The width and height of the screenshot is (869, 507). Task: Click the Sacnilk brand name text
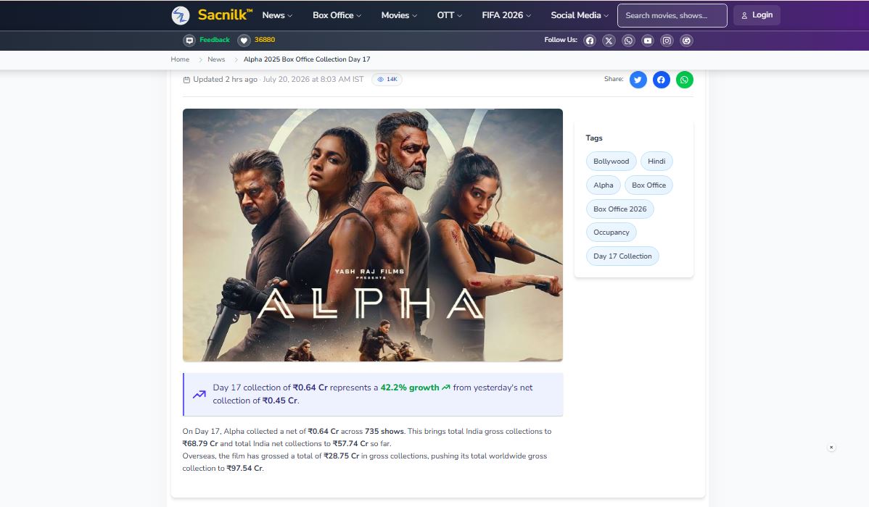(224, 15)
